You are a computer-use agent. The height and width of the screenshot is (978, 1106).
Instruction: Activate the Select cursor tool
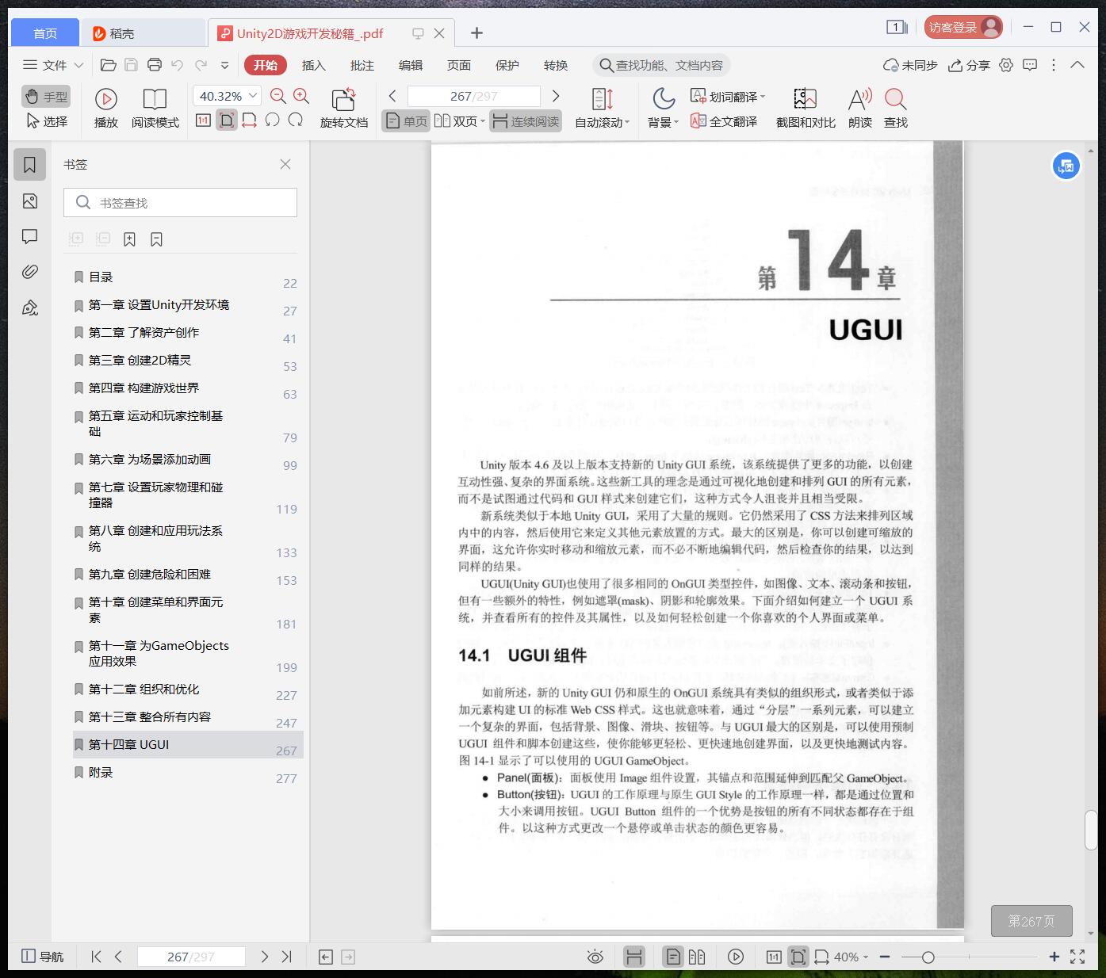[46, 121]
